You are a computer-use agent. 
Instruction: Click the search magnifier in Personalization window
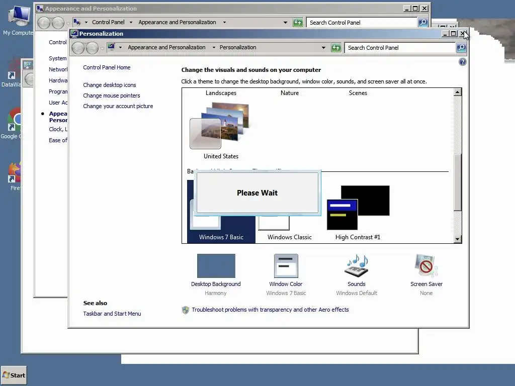[461, 48]
